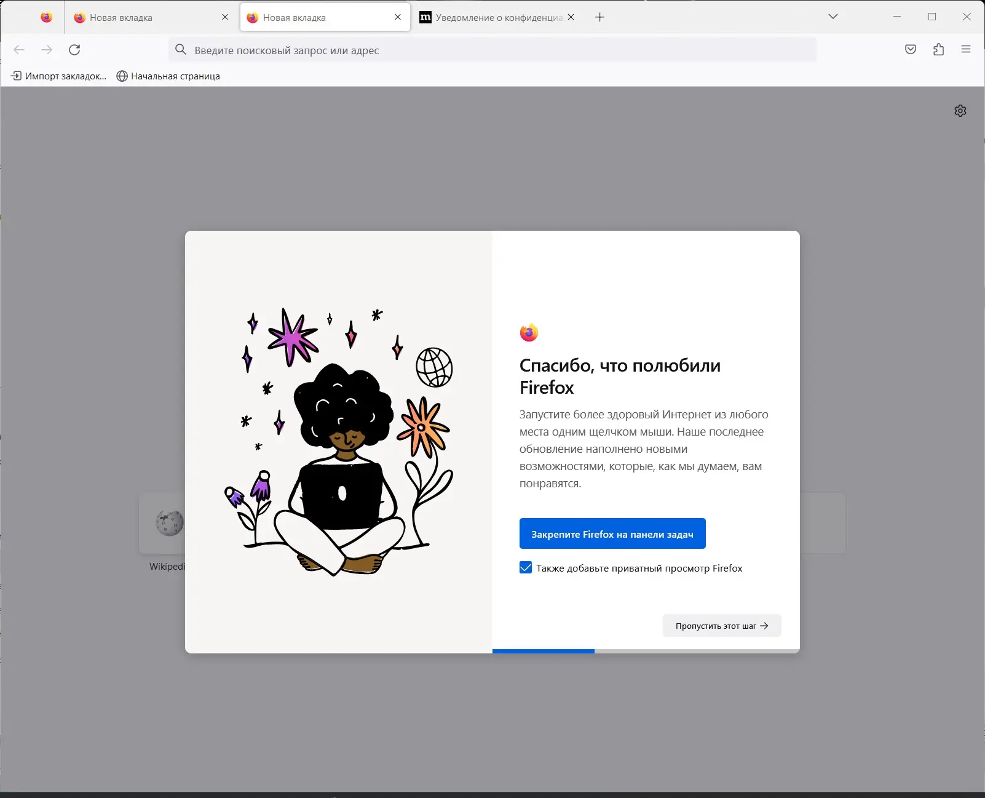Open the Firefox hamburger application menu

click(966, 50)
